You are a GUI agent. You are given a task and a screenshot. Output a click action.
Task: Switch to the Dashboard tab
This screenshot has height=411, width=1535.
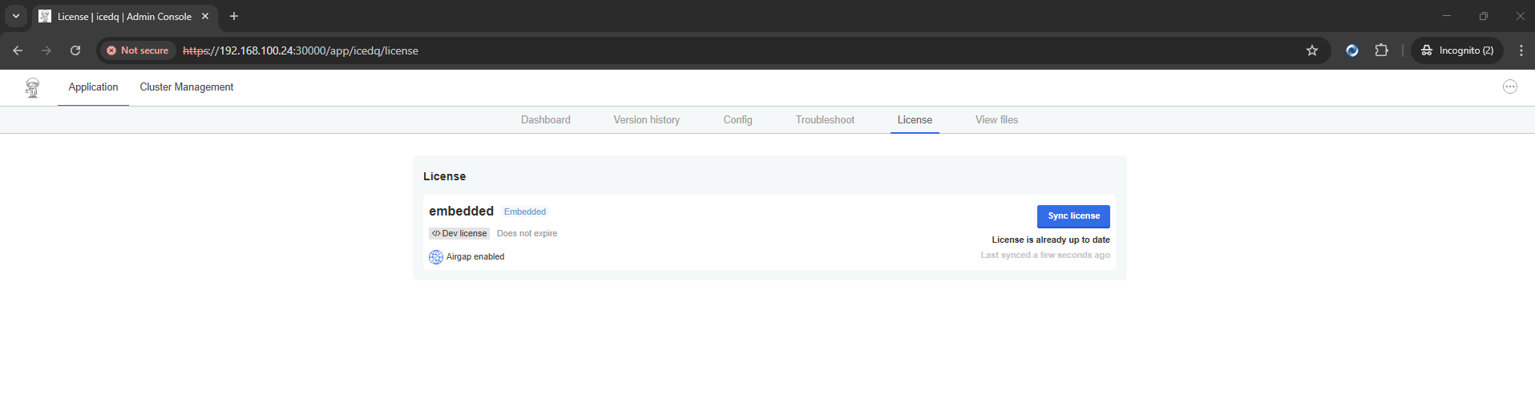click(x=545, y=120)
